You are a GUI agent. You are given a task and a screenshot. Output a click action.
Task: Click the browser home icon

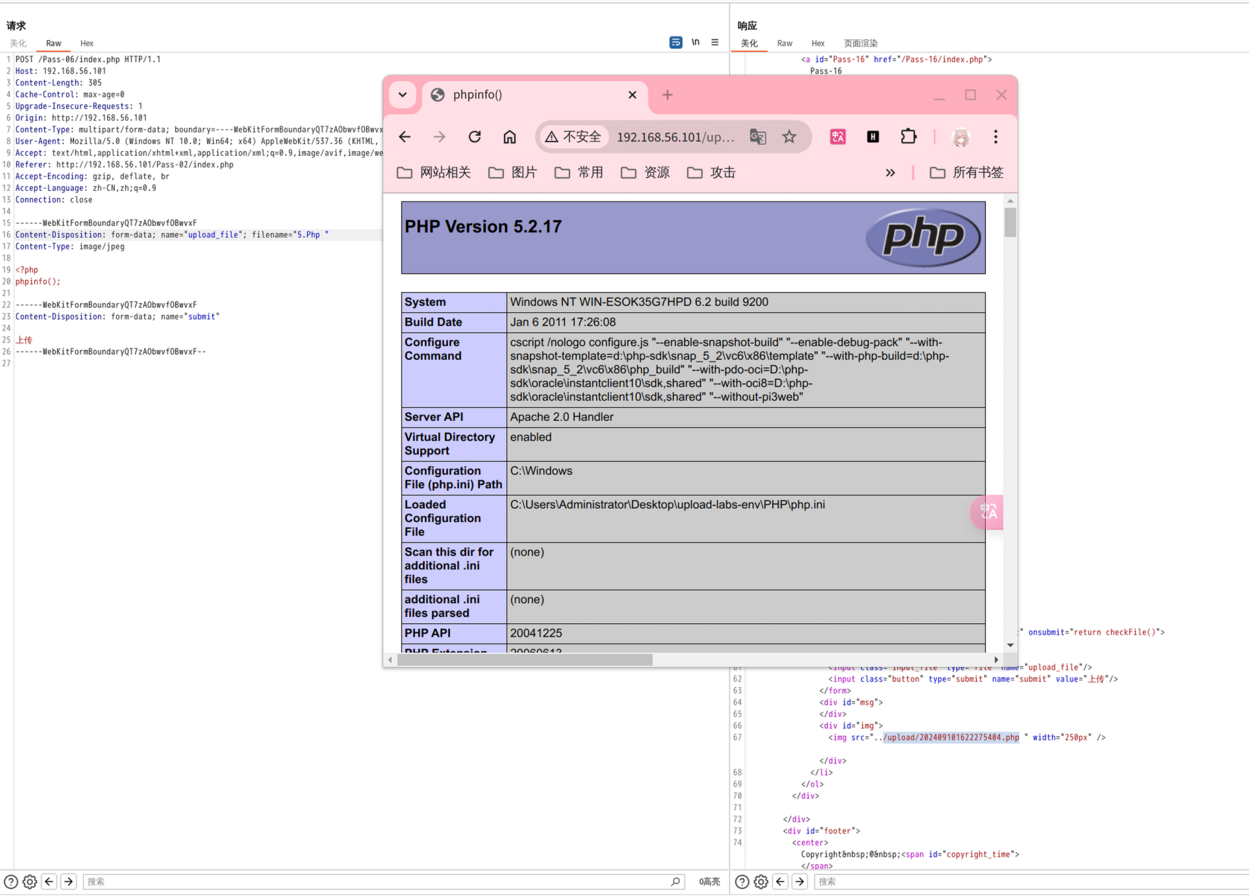510,137
